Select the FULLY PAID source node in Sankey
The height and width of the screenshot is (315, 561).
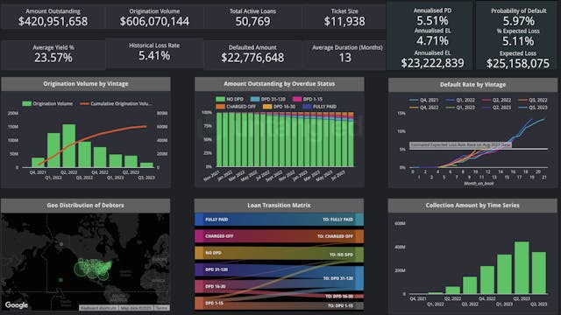coord(199,220)
